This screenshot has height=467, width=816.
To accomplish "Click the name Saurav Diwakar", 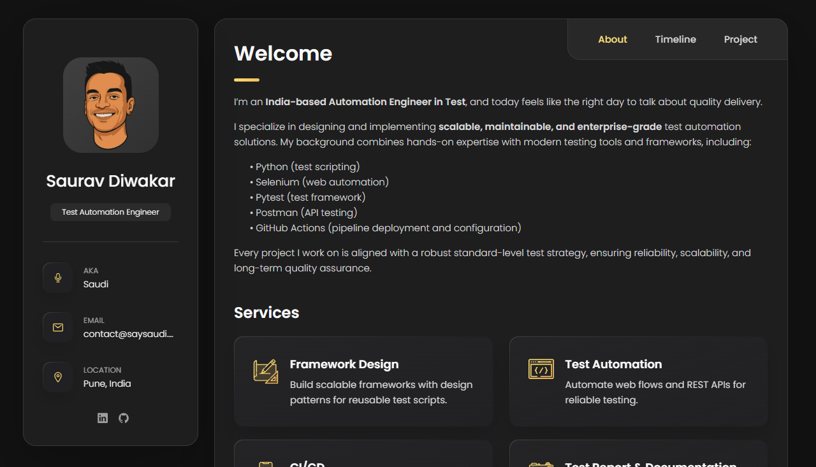I will pyautogui.click(x=110, y=181).
